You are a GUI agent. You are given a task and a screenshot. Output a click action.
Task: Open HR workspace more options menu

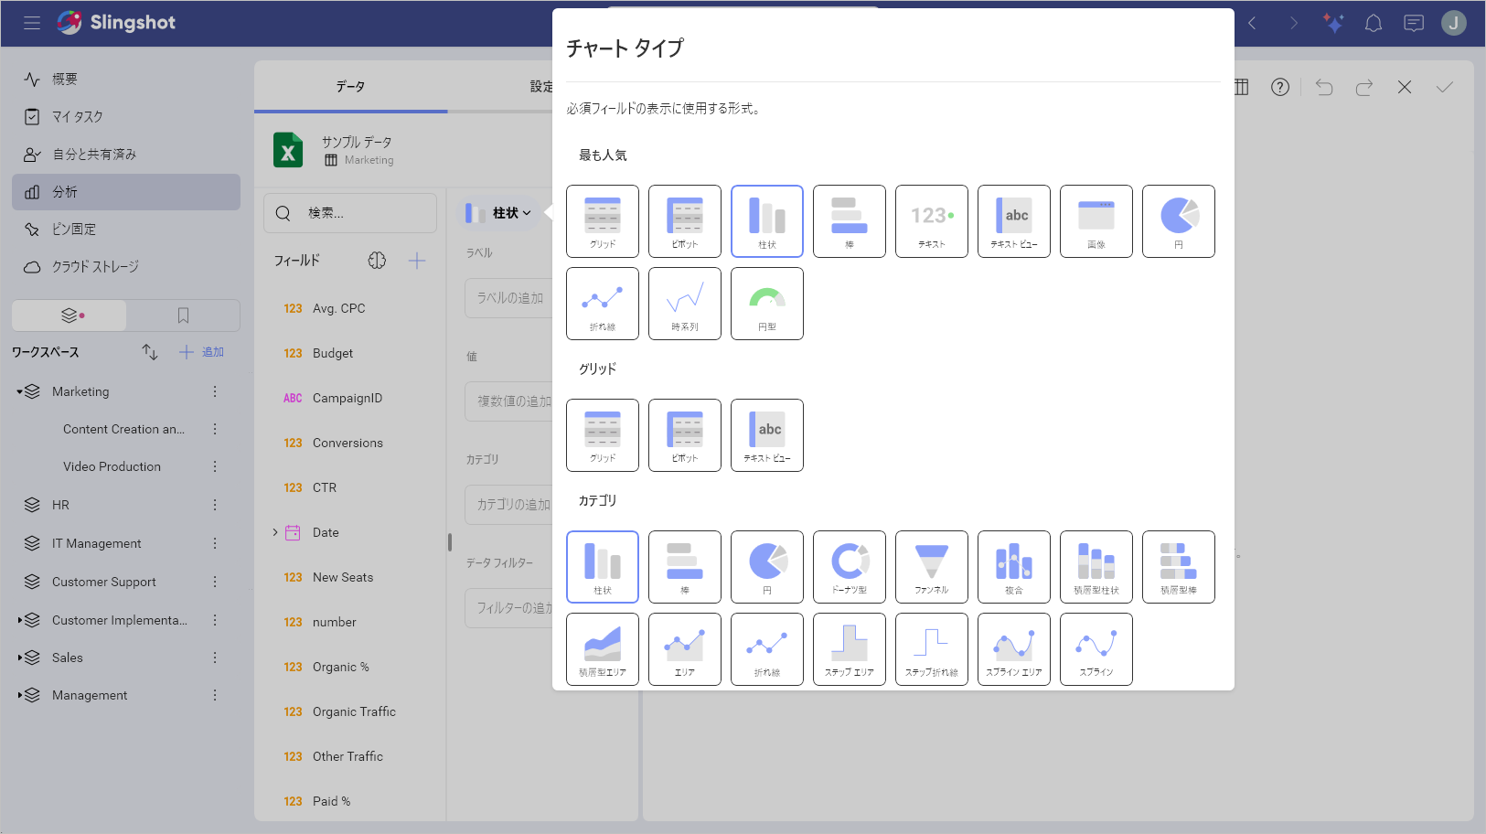click(x=215, y=505)
